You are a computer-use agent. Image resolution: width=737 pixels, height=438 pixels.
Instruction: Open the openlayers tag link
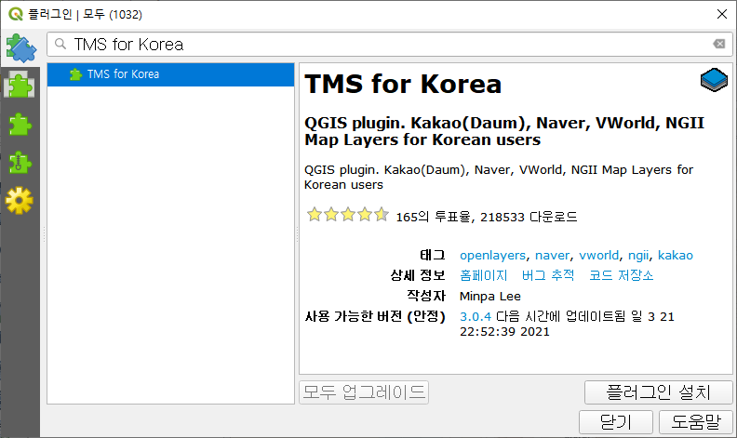coord(492,255)
